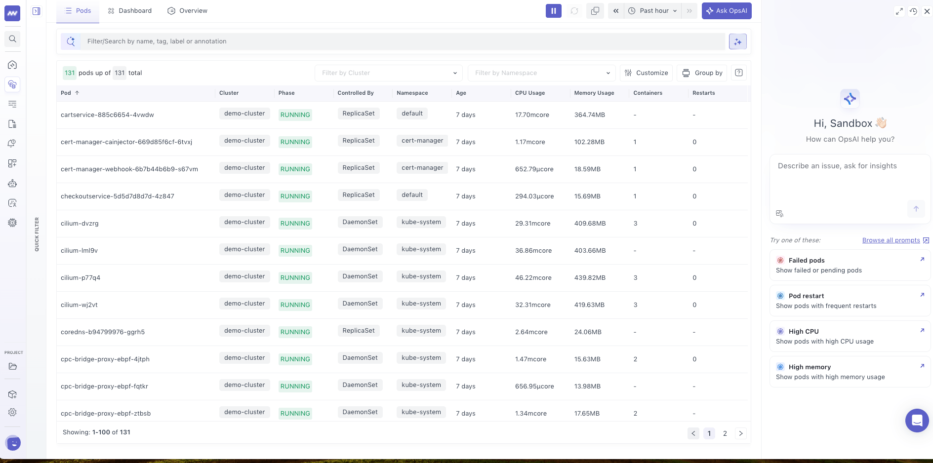Image resolution: width=933 pixels, height=463 pixels.
Task: Select the High CPU prompt
Action: [850, 336]
